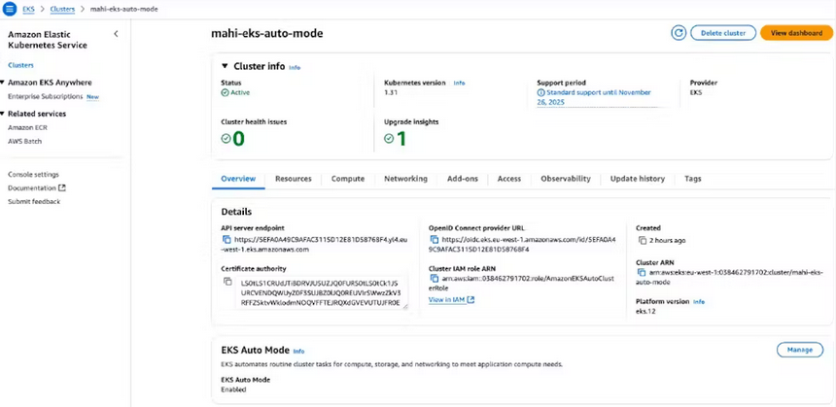The image size is (836, 407).
Task: Click the Delete cluster button
Action: click(723, 33)
